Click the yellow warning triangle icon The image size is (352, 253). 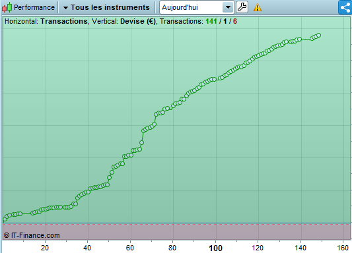tap(258, 8)
